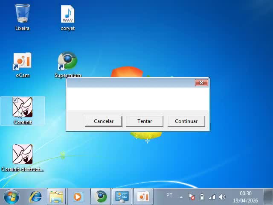Screen dimensions: 273x205
Task: Expand hidden system tray icons arrow
Action: pyautogui.click(x=181, y=197)
